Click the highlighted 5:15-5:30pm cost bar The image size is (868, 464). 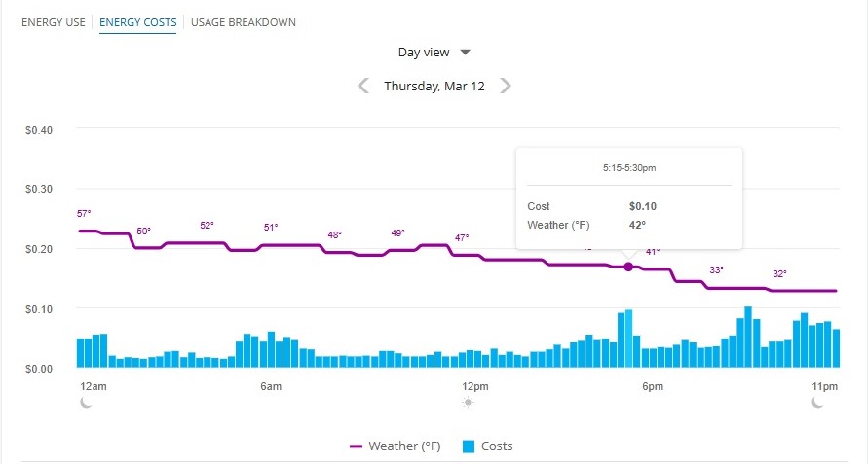(628, 339)
